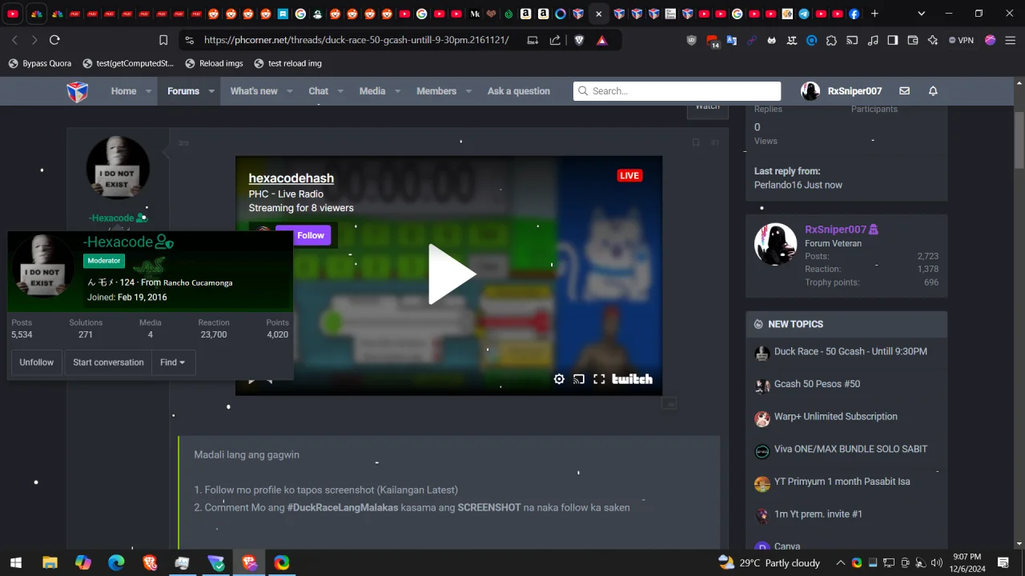Click the Twitch logo in player
Viewport: 1025px width, 576px height.
633,379
